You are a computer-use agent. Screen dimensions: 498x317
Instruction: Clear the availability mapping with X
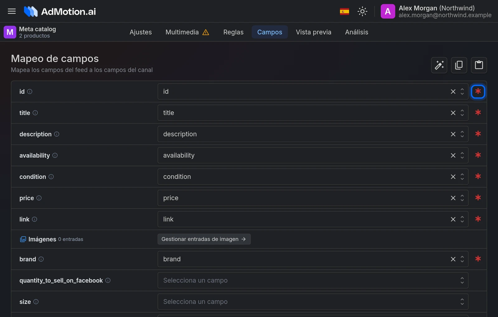point(453,155)
